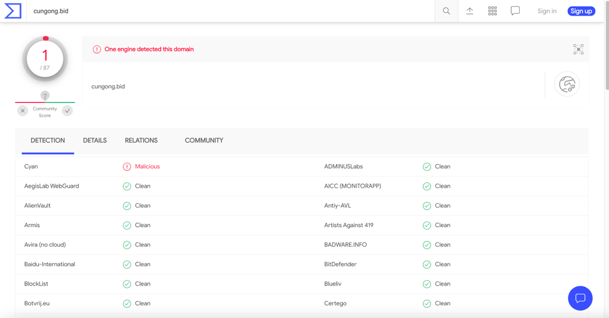Open the blue floating chat button
609x318 pixels.
(580, 298)
